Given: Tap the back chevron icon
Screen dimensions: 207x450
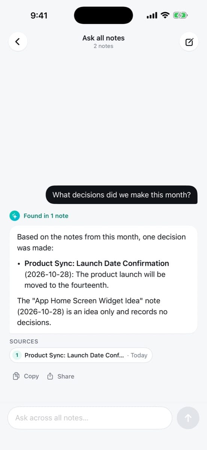Looking at the screenshot, I should click(18, 42).
